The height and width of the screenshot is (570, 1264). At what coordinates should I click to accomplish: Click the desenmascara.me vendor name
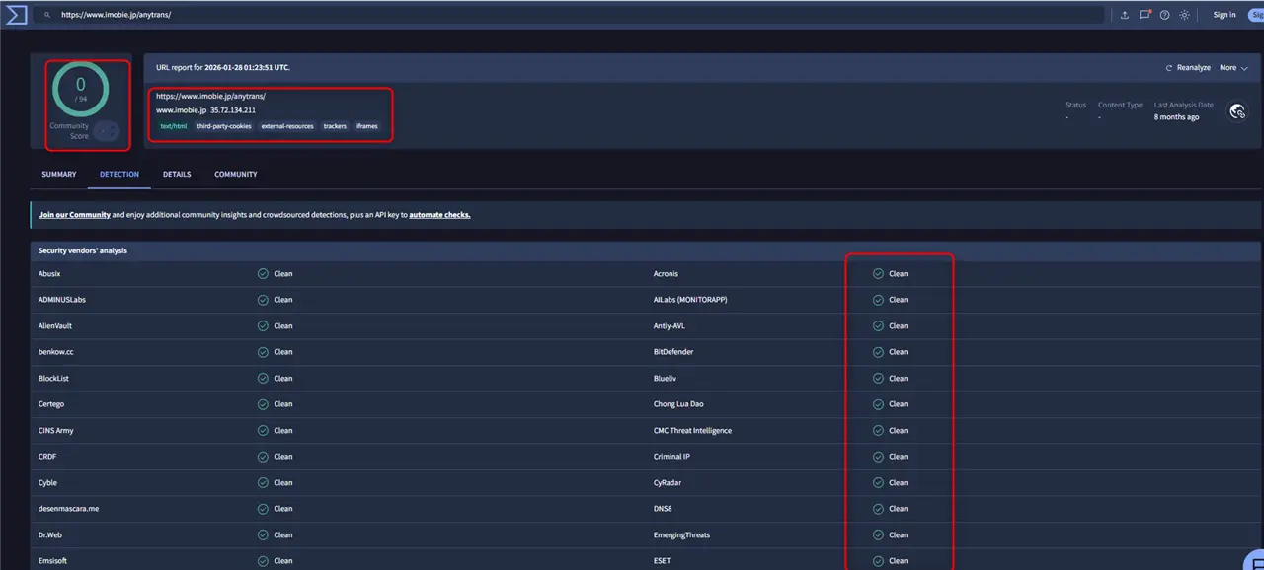69,509
